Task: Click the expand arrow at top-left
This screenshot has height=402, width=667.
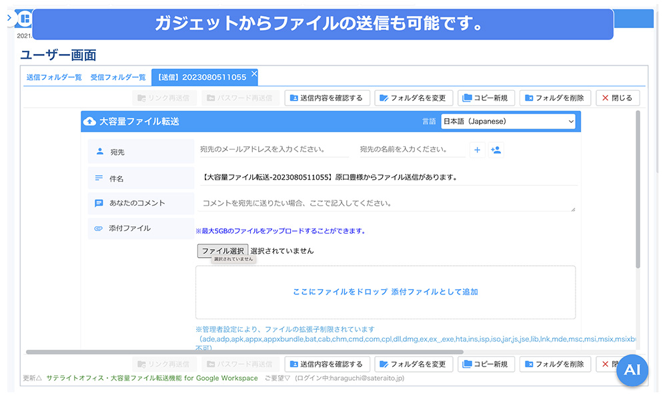Action: coord(9,18)
